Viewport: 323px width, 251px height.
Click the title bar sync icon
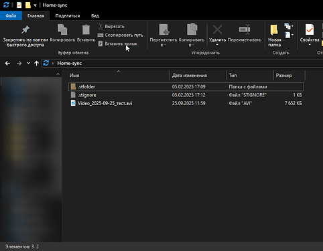(6, 5)
